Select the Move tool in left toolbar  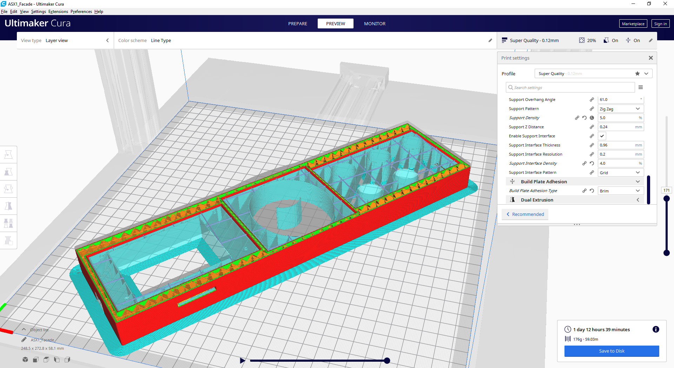point(8,155)
